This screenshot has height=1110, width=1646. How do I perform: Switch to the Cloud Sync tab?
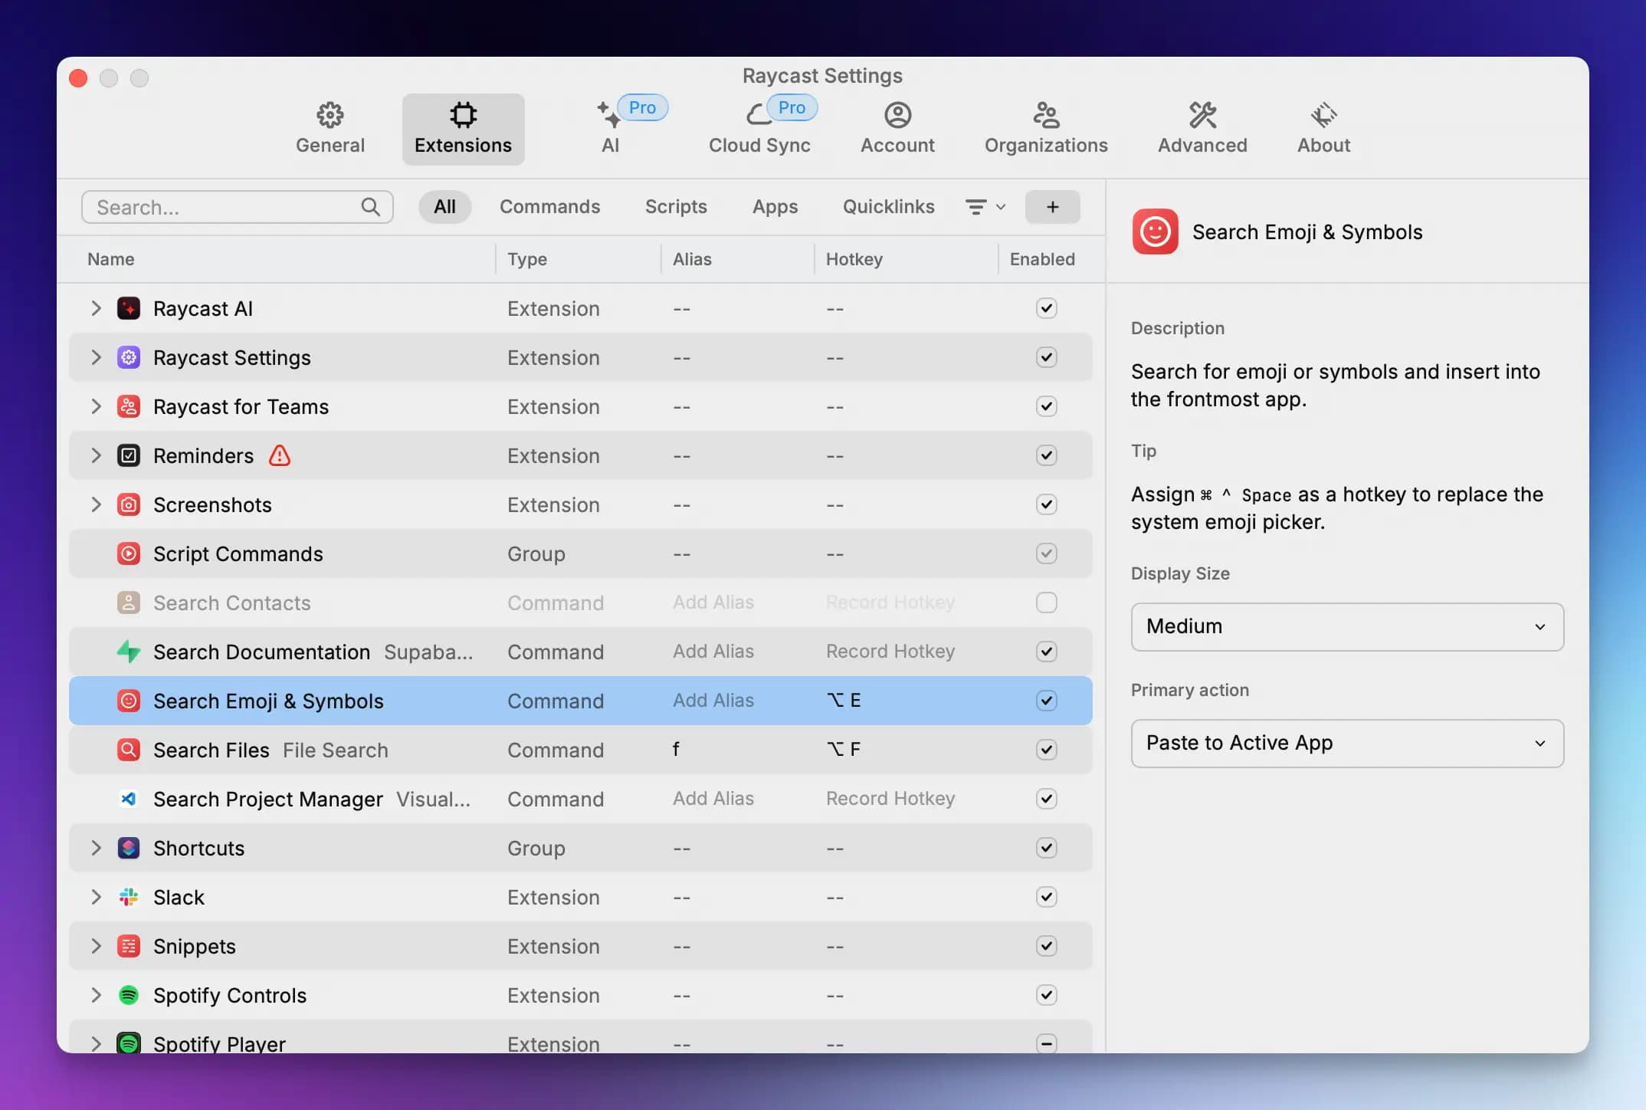pyautogui.click(x=759, y=129)
